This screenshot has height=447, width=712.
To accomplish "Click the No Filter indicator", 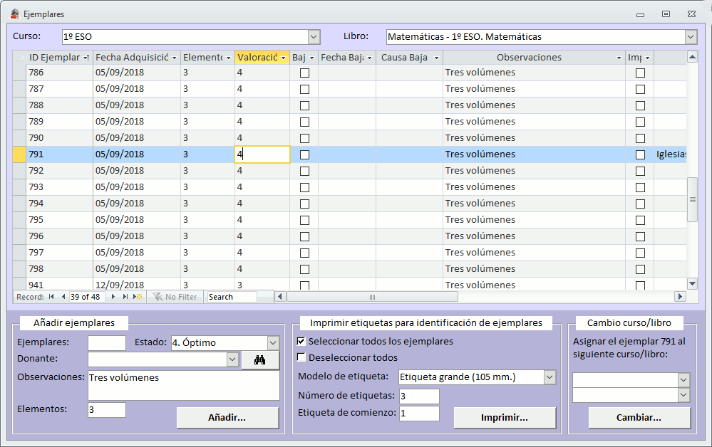I will point(175,297).
